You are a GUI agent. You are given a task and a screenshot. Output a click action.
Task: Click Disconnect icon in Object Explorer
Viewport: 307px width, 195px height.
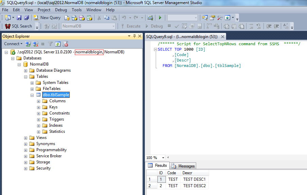click(x=35, y=44)
